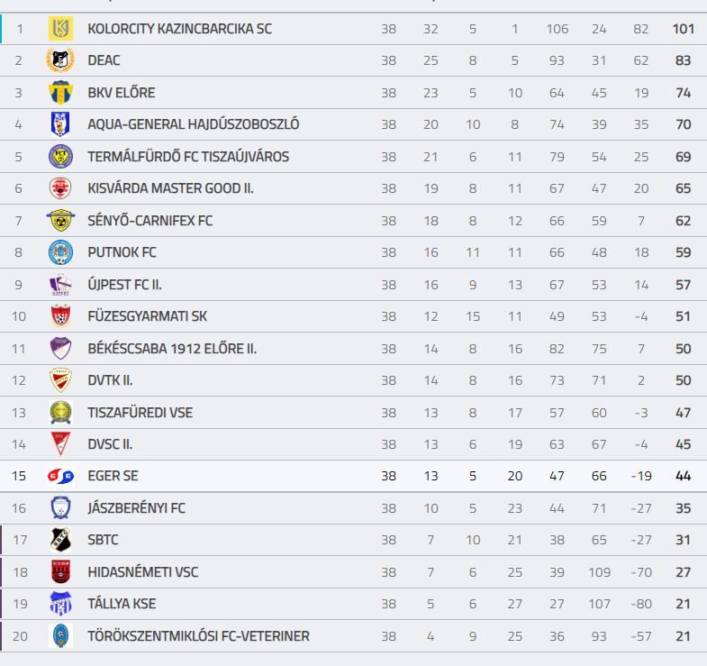This screenshot has width=707, height=666.
Task: Open the Füzesgyarmati SK team link
Action: (148, 316)
